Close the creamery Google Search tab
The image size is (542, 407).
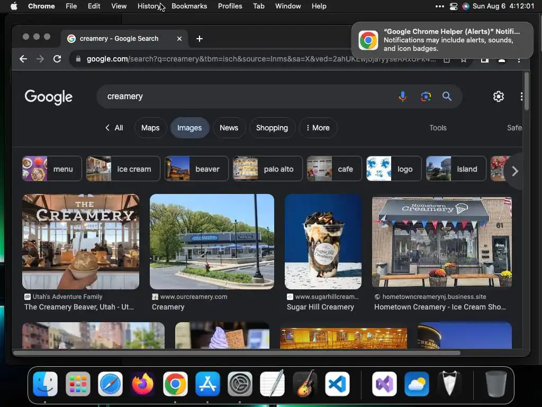179,39
